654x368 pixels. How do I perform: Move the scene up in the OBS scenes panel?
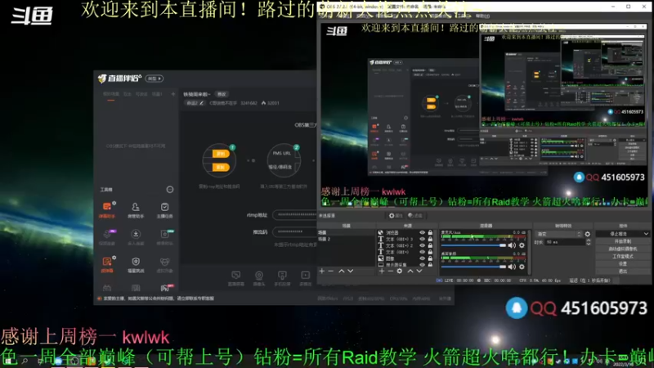point(342,272)
